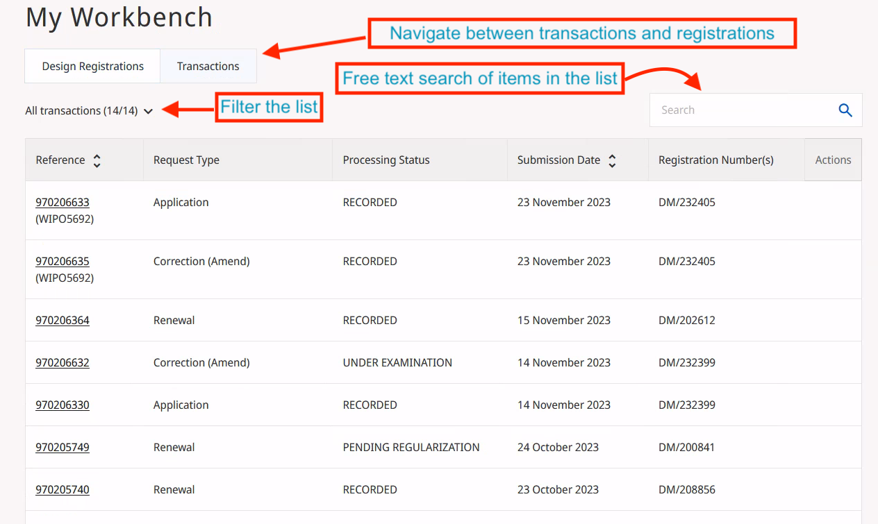The width and height of the screenshot is (878, 524).
Task: Open transaction reference 970206635
Action: pyautogui.click(x=63, y=262)
